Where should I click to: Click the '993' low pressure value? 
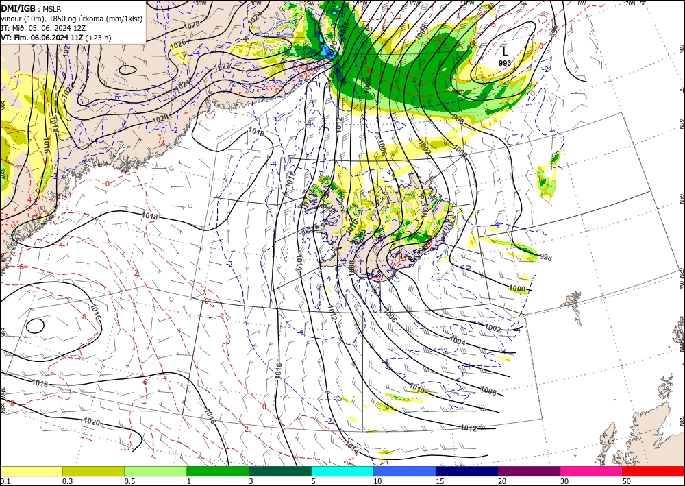click(505, 63)
